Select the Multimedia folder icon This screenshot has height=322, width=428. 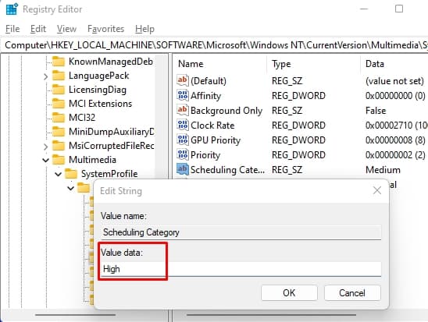click(59, 160)
